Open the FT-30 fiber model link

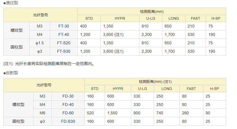(x=64, y=26)
